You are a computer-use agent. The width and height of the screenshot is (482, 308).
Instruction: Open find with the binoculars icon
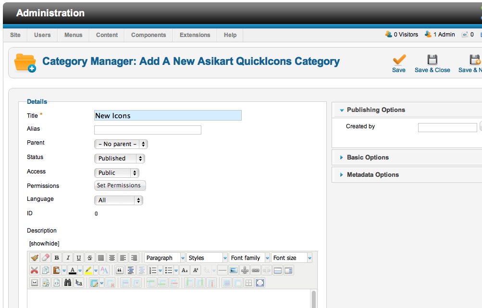pos(68,283)
